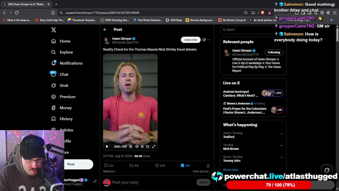This screenshot has width=339, height=191.
Task: Open Owen Shroyer's avatar on the post
Action: [107, 41]
